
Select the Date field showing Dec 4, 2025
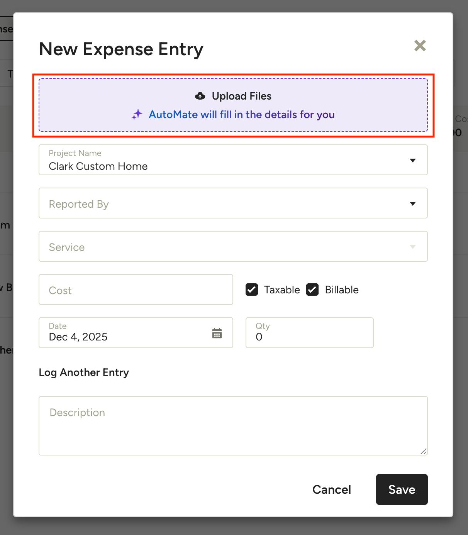(127, 333)
